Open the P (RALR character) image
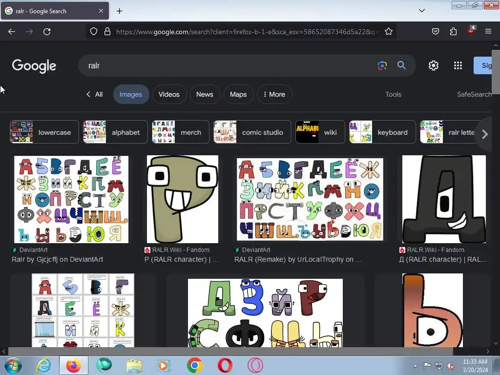500x375 pixels. tap(183, 199)
